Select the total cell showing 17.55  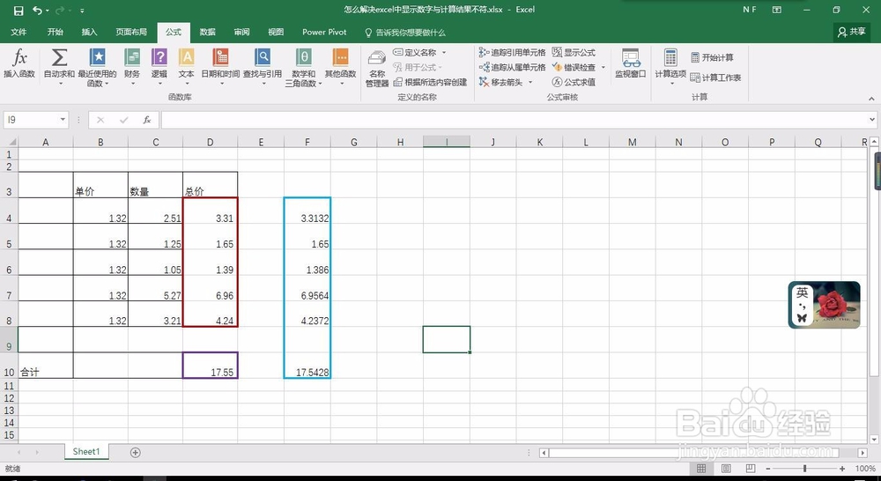[211, 366]
